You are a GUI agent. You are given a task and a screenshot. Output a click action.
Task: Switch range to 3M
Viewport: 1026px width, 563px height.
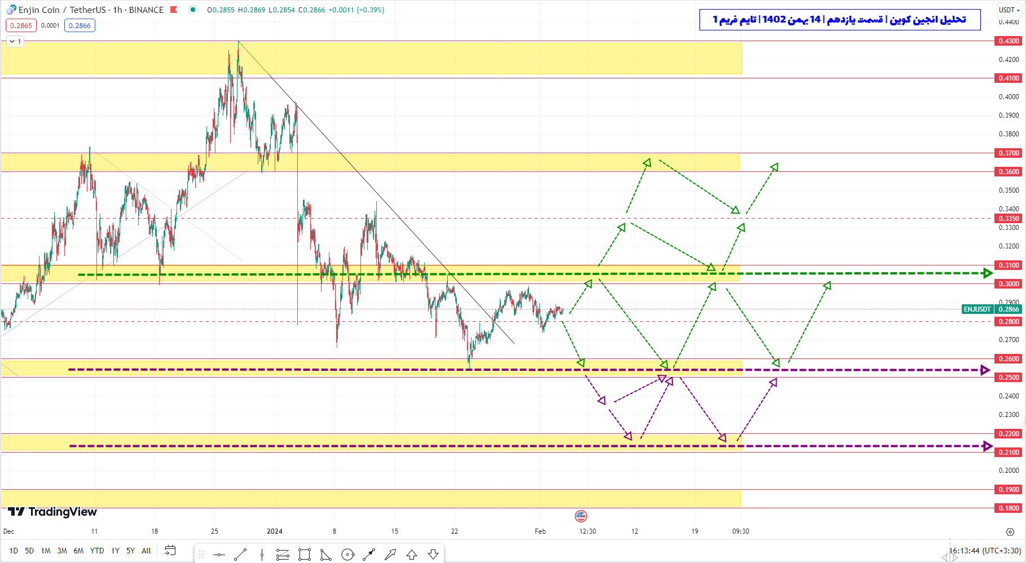(x=62, y=551)
